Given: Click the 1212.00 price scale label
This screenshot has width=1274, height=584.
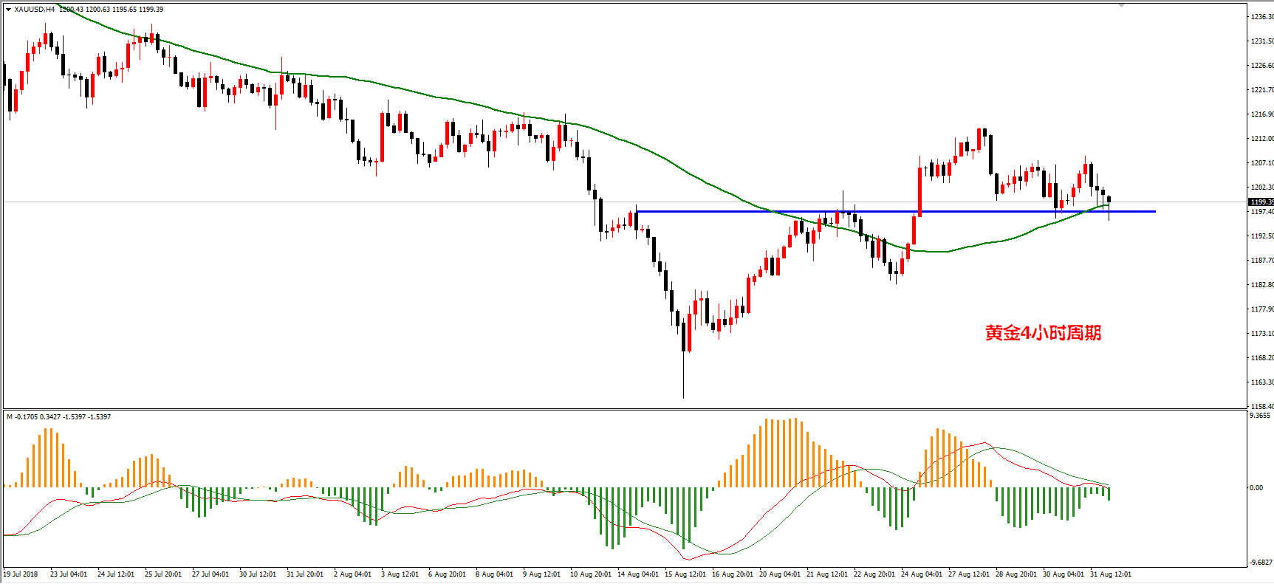Looking at the screenshot, I should coord(1262,139).
